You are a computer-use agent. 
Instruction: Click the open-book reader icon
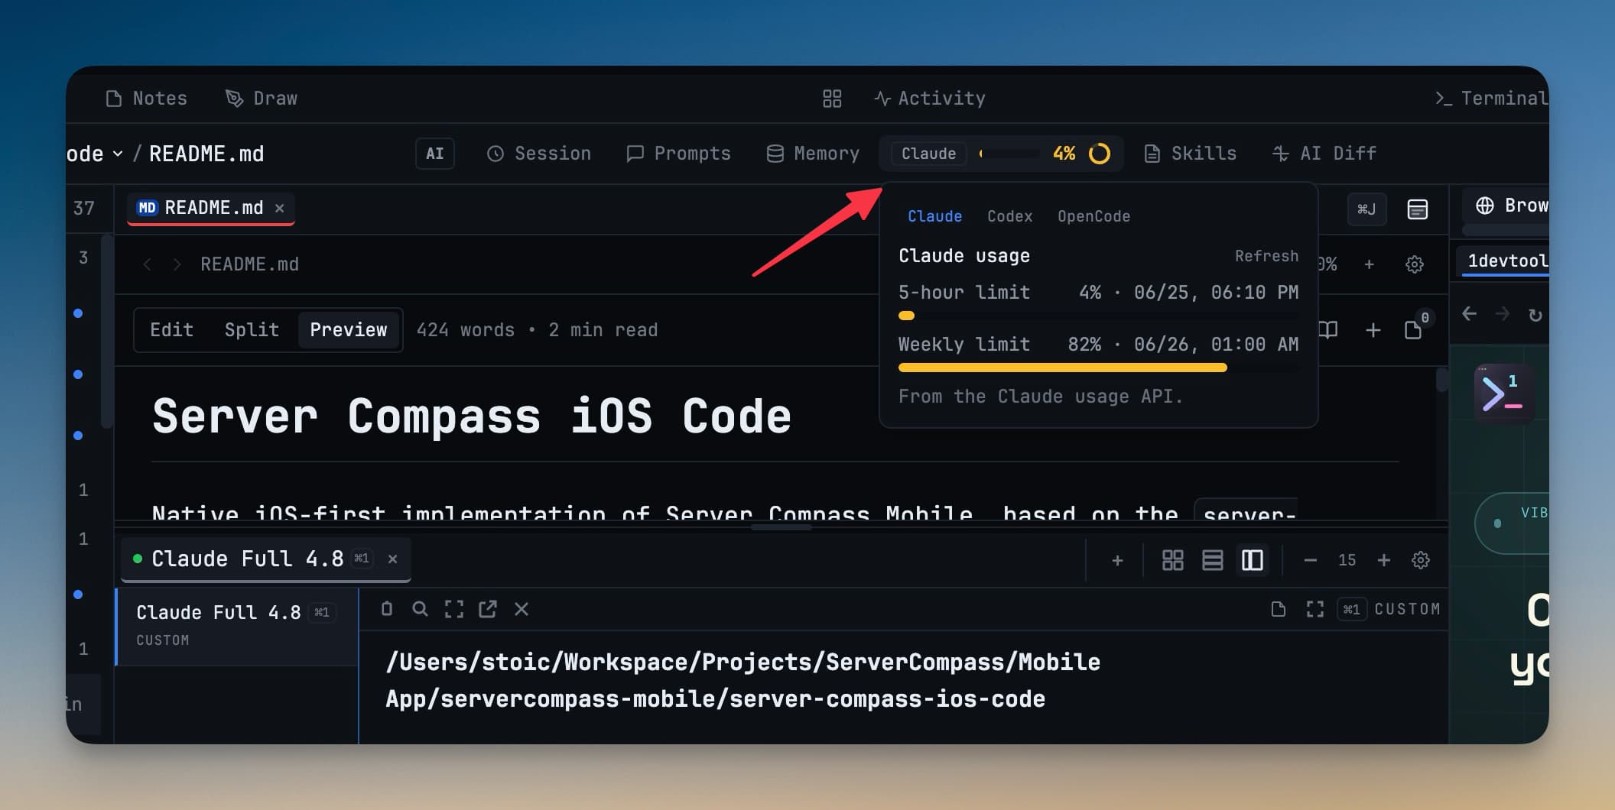(x=1328, y=330)
